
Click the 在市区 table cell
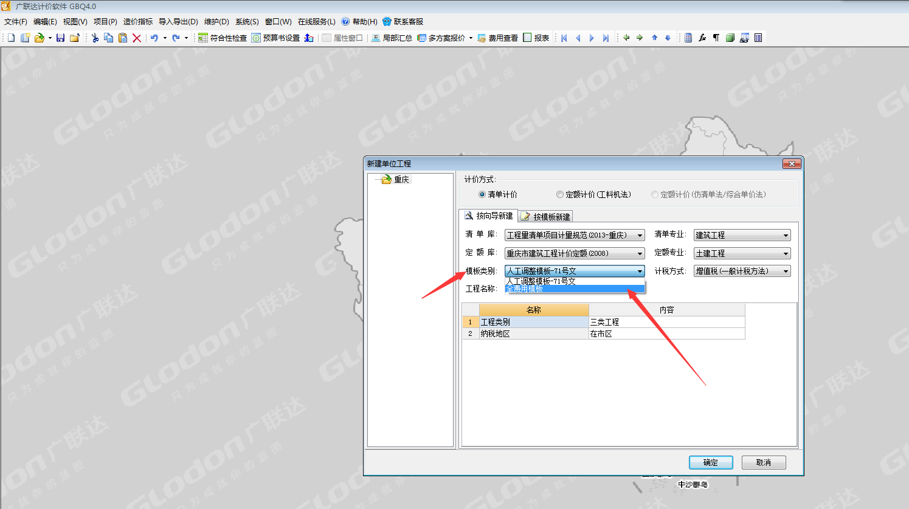(x=666, y=333)
